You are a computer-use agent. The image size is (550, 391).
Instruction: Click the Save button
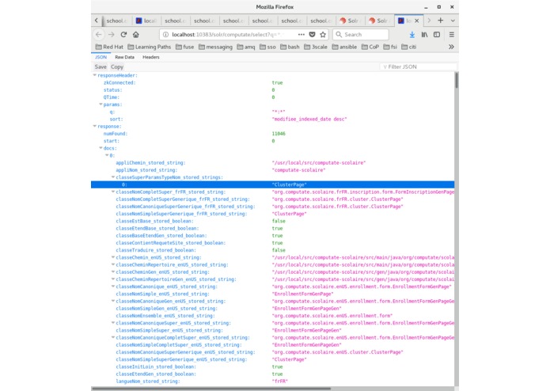[101, 66]
